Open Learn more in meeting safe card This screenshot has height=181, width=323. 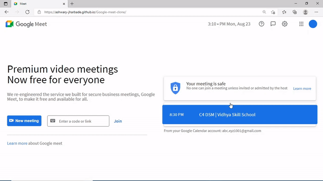point(302,88)
